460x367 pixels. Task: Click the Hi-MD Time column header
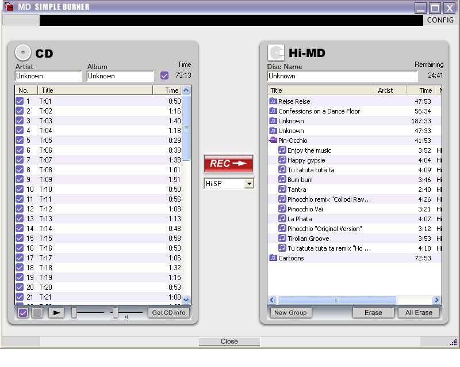pos(421,90)
